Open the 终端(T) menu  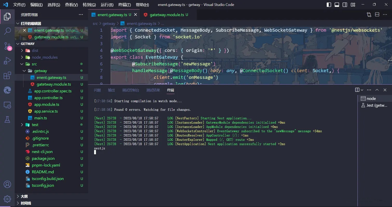(x=124, y=5)
